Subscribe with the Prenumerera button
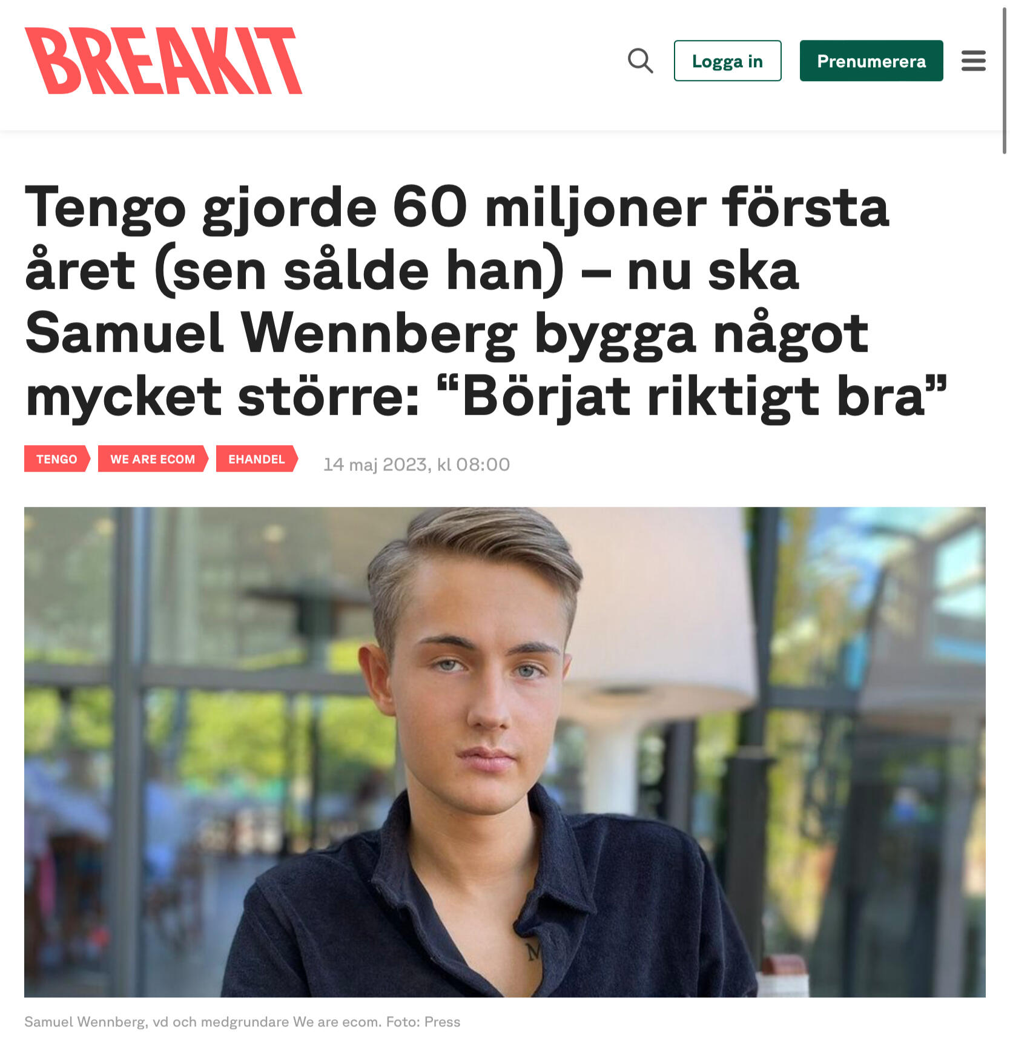 click(x=871, y=61)
